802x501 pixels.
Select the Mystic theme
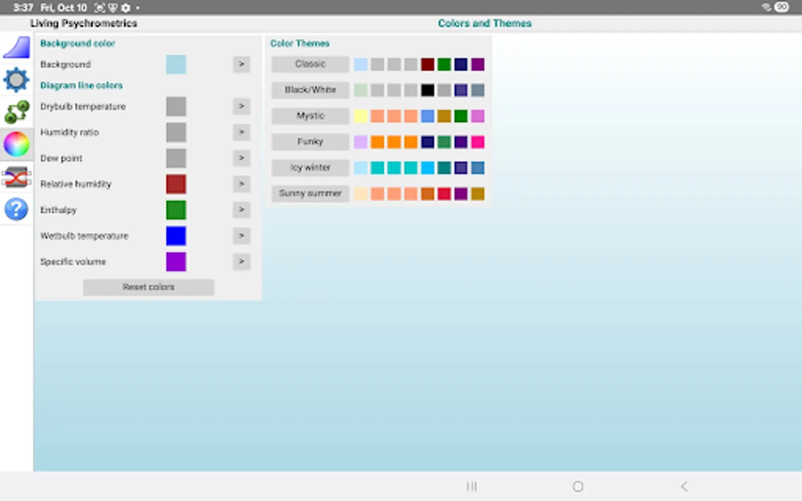pos(310,116)
